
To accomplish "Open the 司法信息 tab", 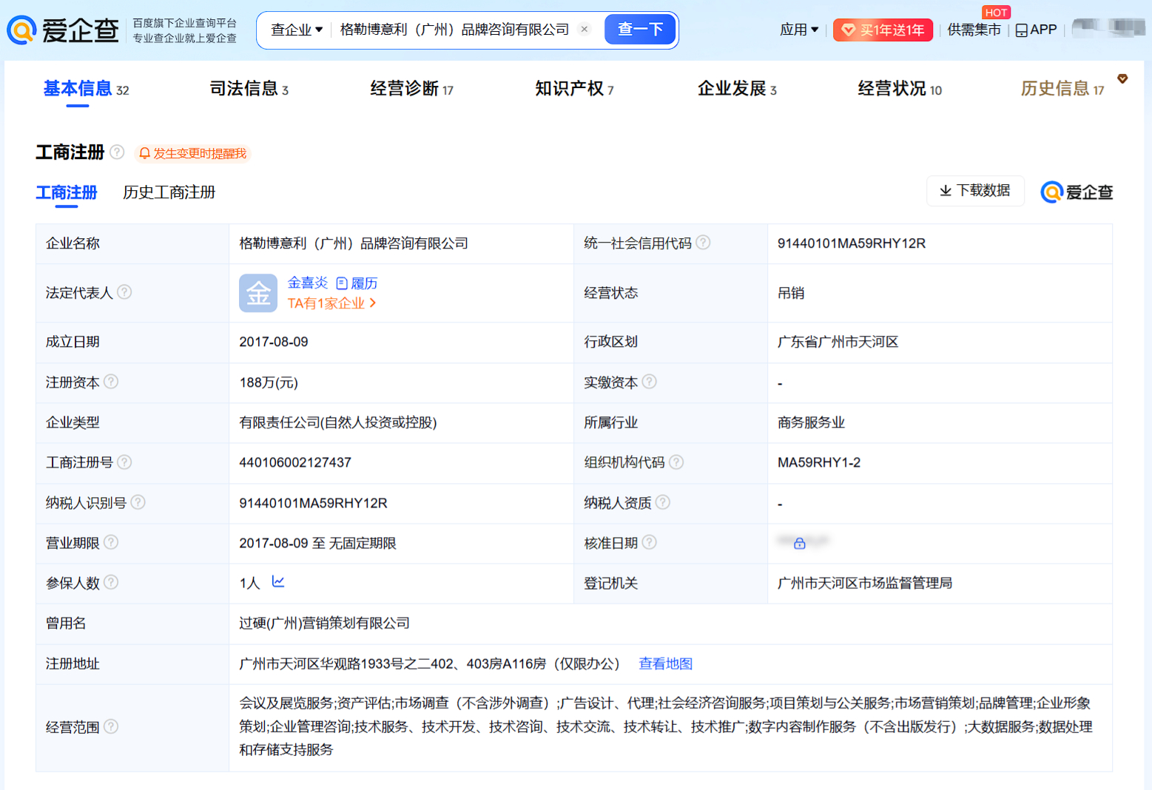I will [x=249, y=89].
